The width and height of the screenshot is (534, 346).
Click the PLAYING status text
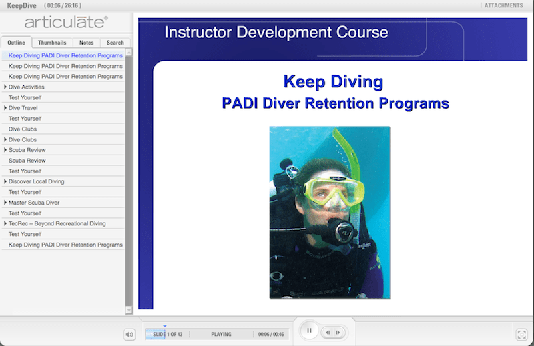(x=221, y=335)
